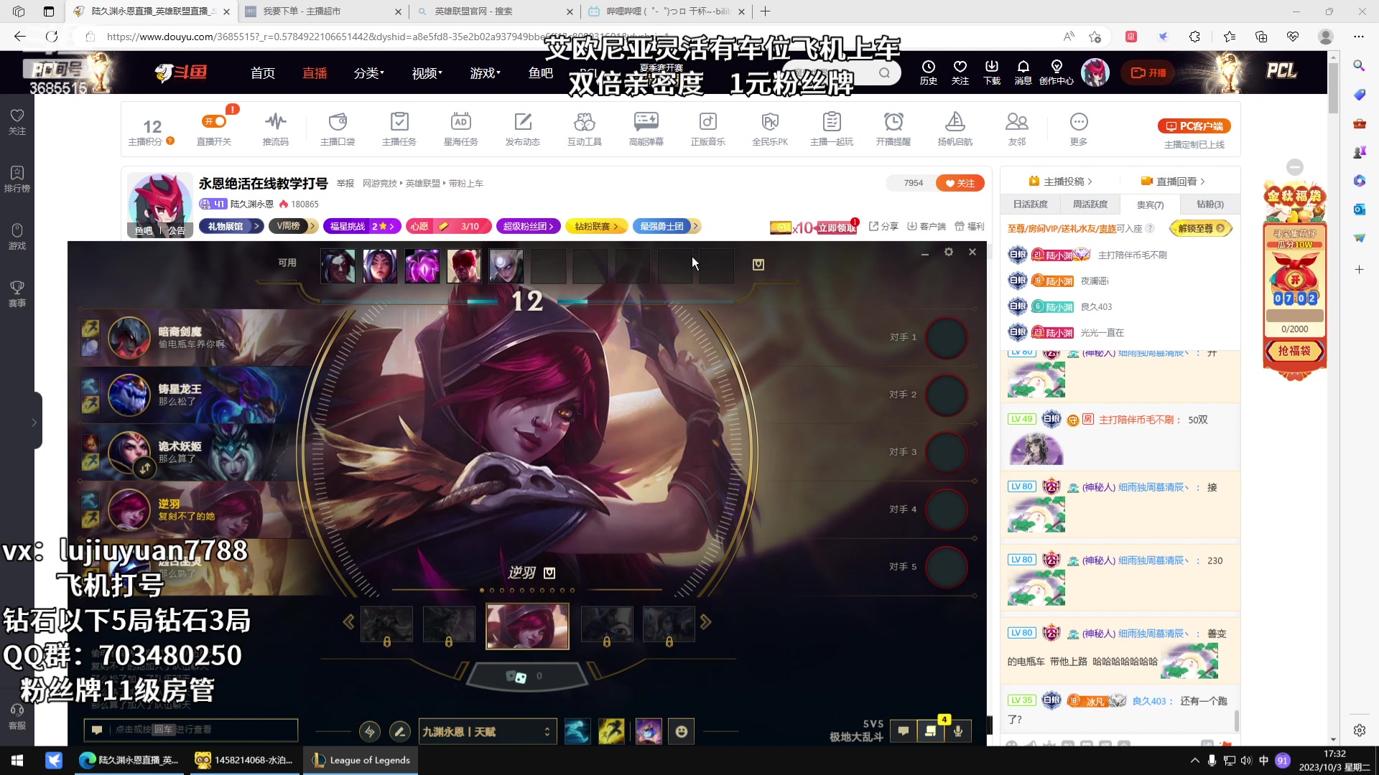Screen dimensions: 1379x775
Task: Click the reroll dice button
Action: (x=526, y=676)
